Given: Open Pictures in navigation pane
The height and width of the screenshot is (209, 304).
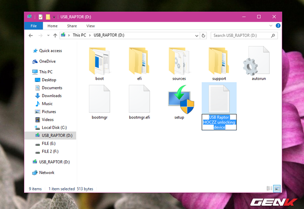Looking at the screenshot, I should [x=46, y=112].
